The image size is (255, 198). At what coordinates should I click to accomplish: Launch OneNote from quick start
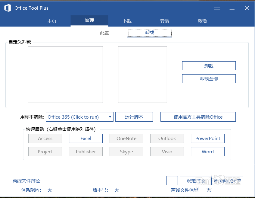(x=126, y=139)
